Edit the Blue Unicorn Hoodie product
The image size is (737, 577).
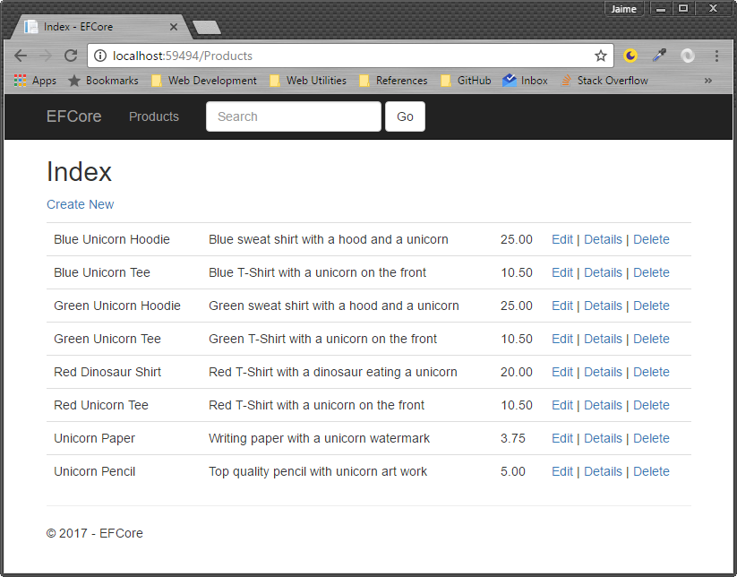[x=561, y=239]
